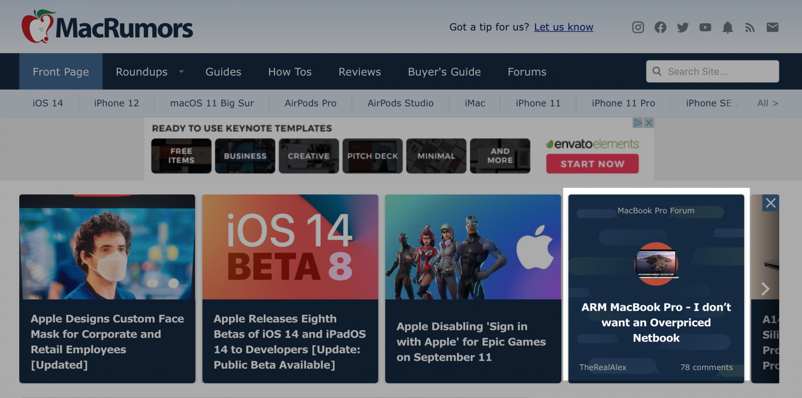
Task: Open the Buyer's Guide section
Action: (x=444, y=72)
